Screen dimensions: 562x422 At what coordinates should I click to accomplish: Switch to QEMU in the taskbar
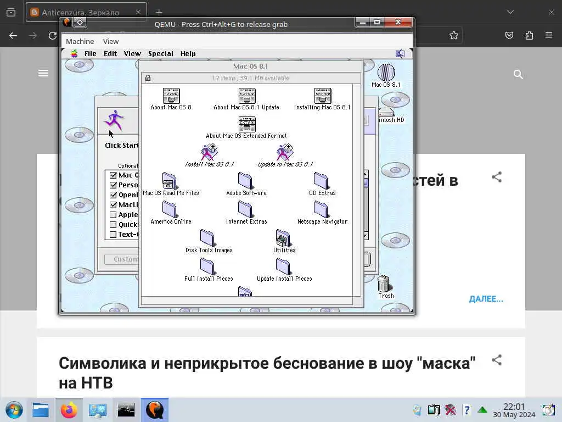(x=154, y=410)
